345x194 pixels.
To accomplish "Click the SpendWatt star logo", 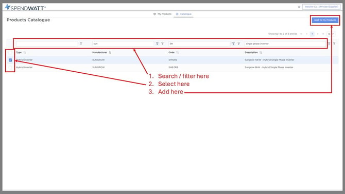I will [8, 7].
